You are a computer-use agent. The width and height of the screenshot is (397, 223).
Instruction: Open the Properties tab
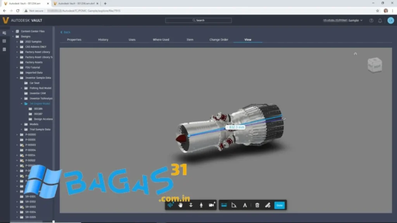(x=74, y=40)
